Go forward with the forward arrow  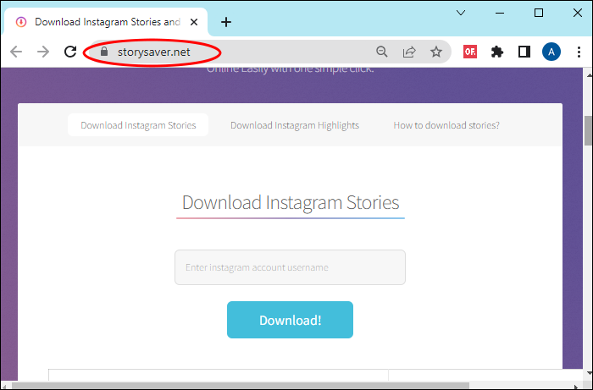(x=43, y=52)
